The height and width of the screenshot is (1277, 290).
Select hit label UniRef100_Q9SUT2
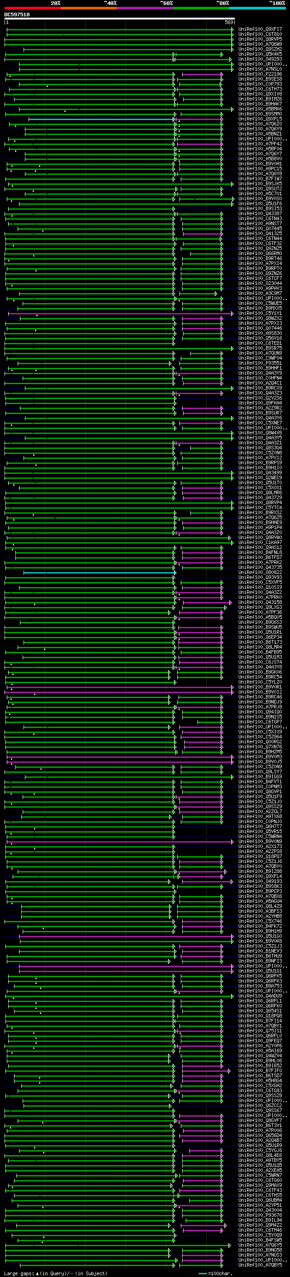coord(260,188)
